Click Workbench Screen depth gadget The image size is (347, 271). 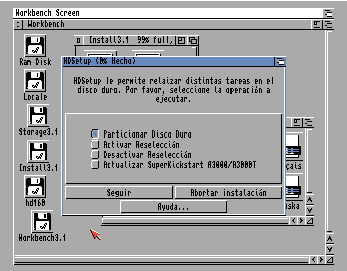pyautogui.click(x=329, y=14)
